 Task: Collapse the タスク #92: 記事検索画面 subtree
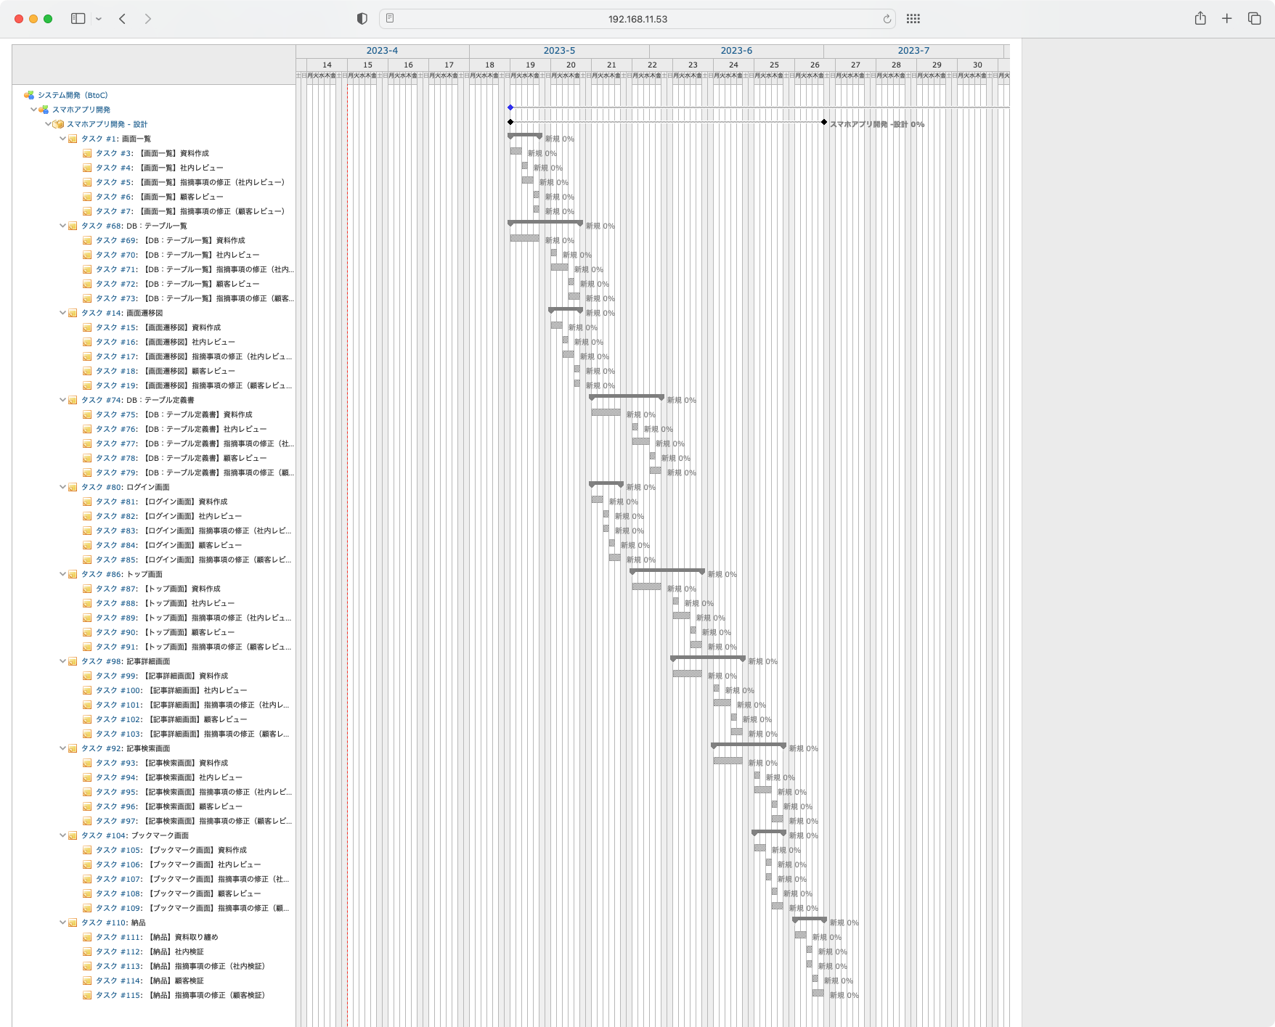62,748
